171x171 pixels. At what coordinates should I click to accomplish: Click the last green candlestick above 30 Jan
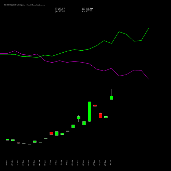tap(111, 98)
